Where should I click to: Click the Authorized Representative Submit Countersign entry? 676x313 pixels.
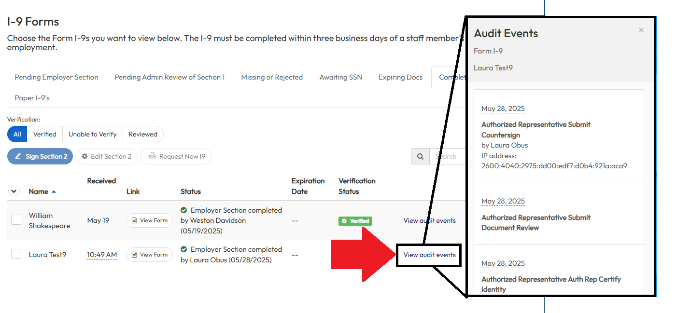pos(536,130)
